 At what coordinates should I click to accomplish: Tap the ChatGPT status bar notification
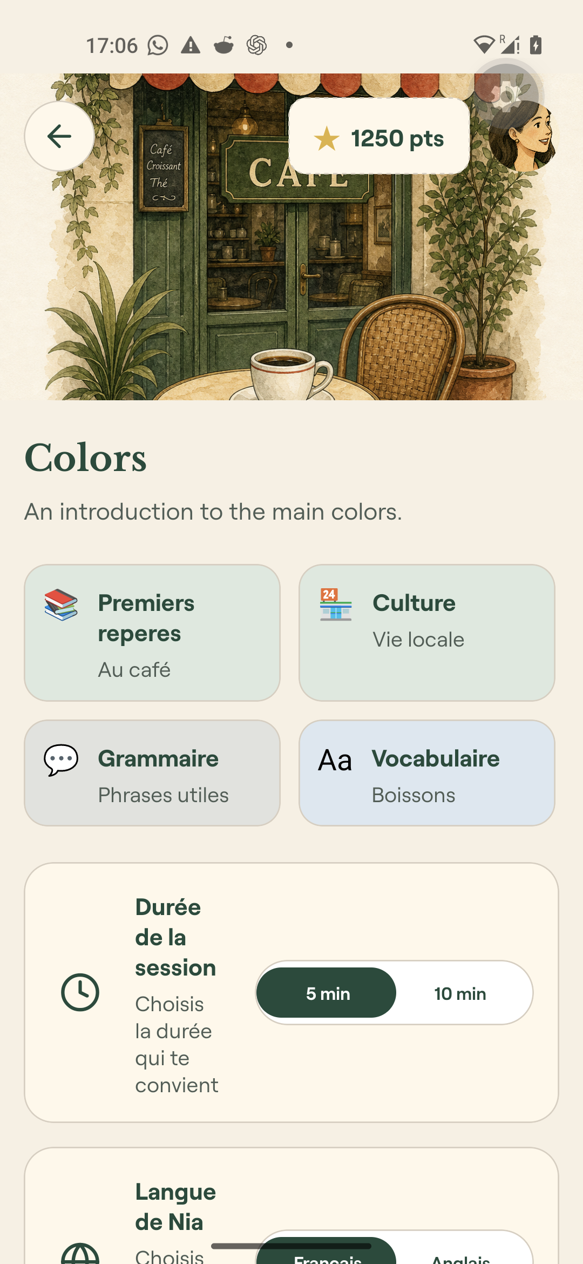click(256, 45)
